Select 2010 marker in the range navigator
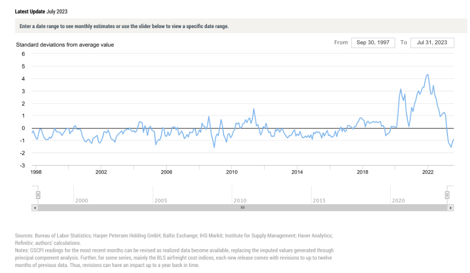This screenshot has width=470, height=273. (240, 200)
